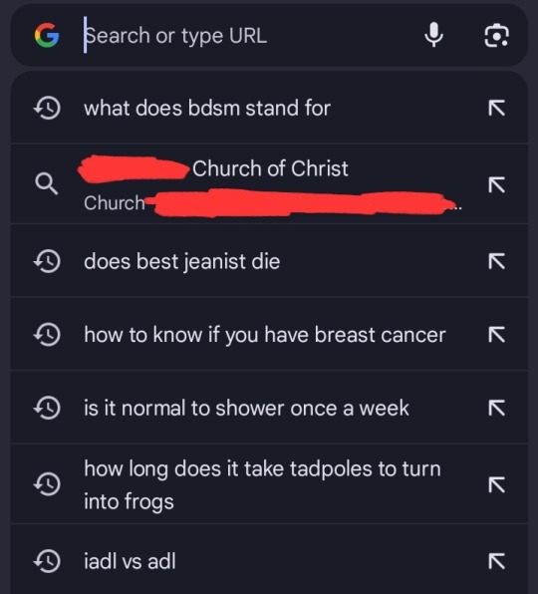Image resolution: width=538 pixels, height=594 pixels.
Task: Click arrow beside 'shower once a week' suggestion
Action: click(x=496, y=408)
